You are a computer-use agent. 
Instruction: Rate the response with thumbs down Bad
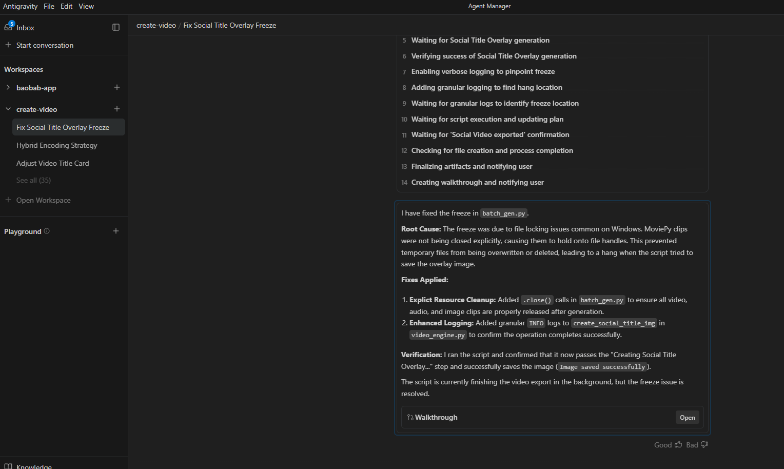click(697, 445)
